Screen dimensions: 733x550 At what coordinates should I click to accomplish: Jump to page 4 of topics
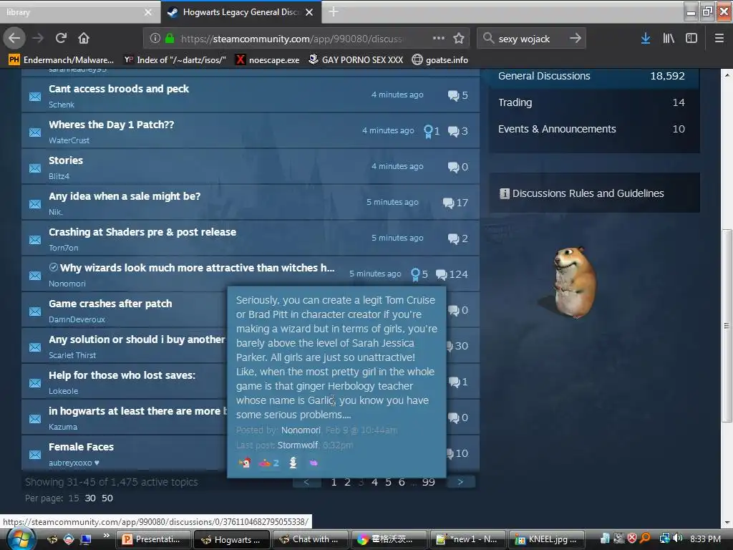tap(374, 482)
